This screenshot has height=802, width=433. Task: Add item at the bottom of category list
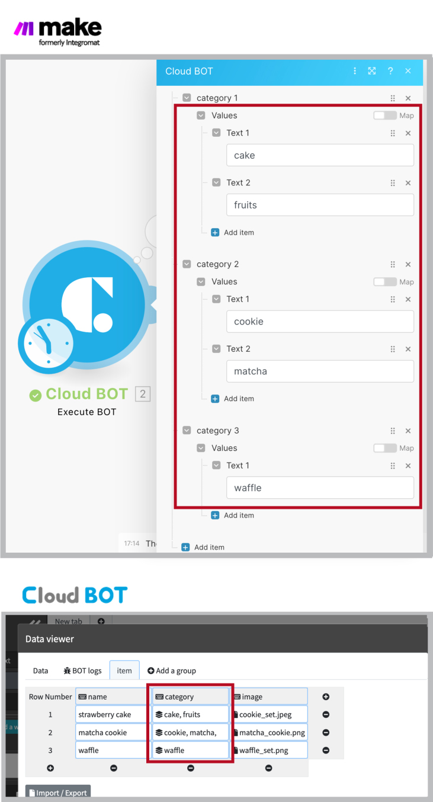click(x=203, y=547)
